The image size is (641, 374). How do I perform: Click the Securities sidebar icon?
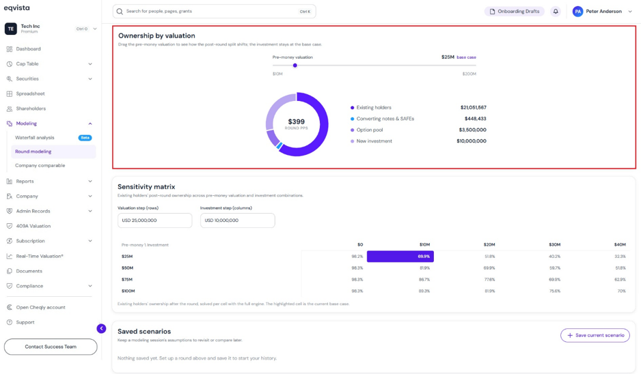coord(10,78)
